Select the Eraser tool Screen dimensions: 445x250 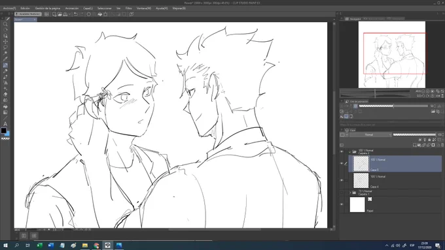point(5,94)
